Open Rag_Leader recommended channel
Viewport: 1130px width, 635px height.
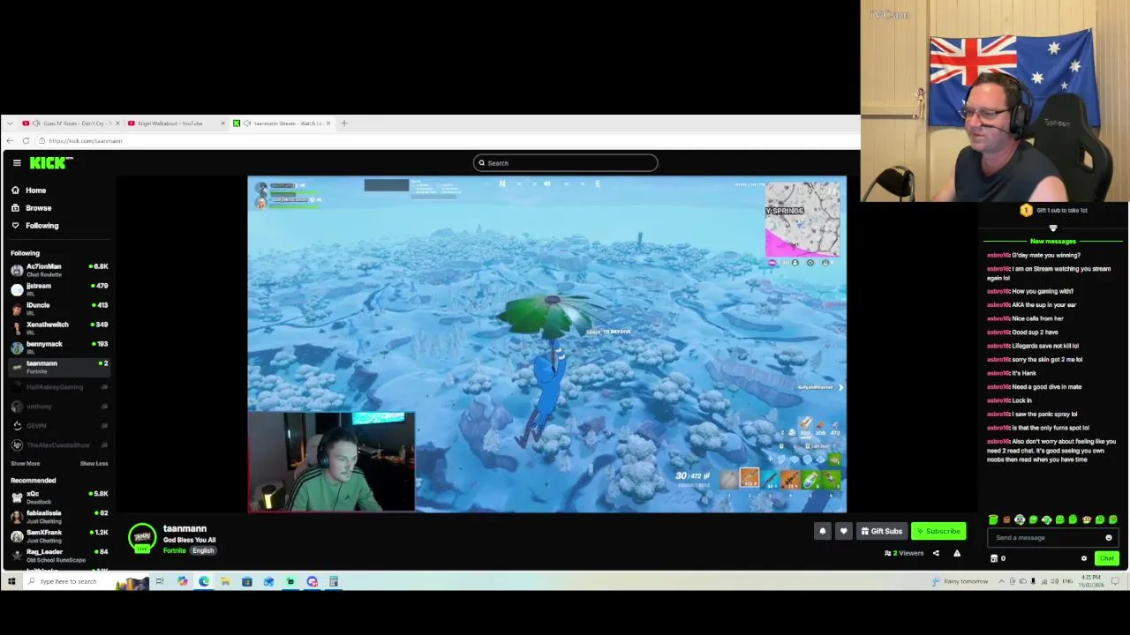[x=58, y=556]
